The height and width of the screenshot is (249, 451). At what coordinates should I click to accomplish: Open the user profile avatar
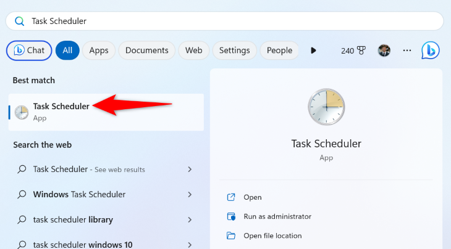(384, 51)
